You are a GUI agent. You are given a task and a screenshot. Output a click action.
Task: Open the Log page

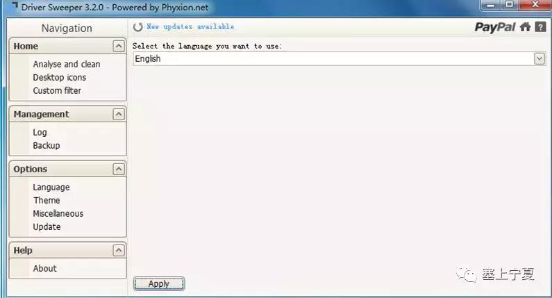pos(40,133)
